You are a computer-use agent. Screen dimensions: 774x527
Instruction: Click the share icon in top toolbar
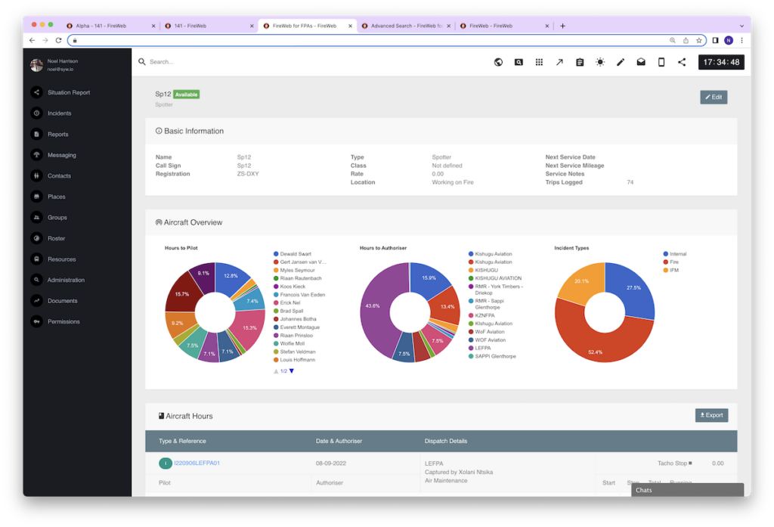point(682,62)
